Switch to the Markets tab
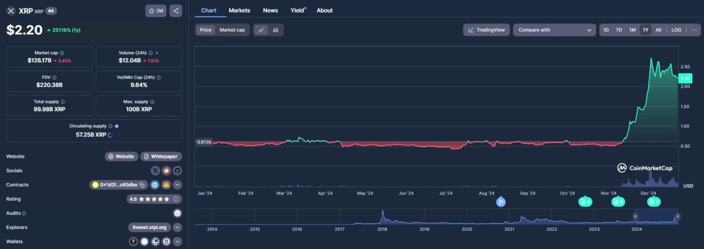Image resolution: width=704 pixels, height=249 pixels. click(x=239, y=11)
